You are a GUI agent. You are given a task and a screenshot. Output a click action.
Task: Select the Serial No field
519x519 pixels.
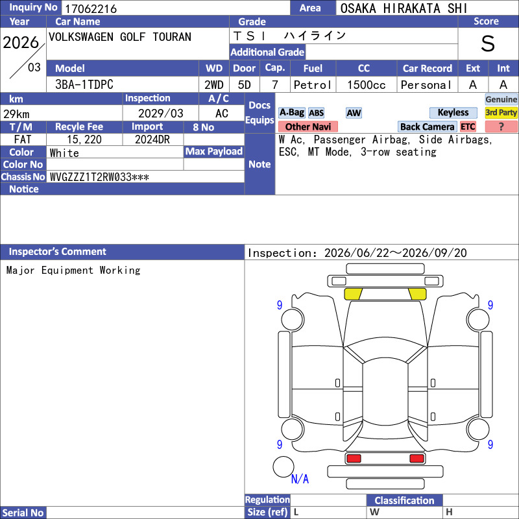pyautogui.click(x=145, y=513)
